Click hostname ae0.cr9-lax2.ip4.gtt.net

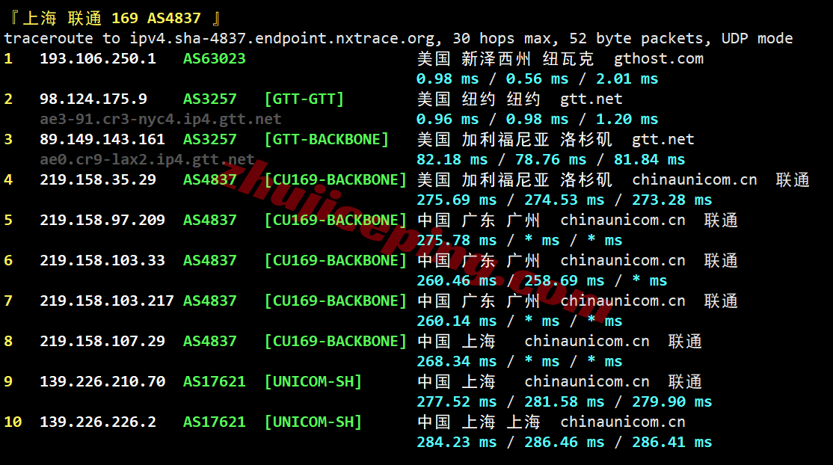(147, 159)
